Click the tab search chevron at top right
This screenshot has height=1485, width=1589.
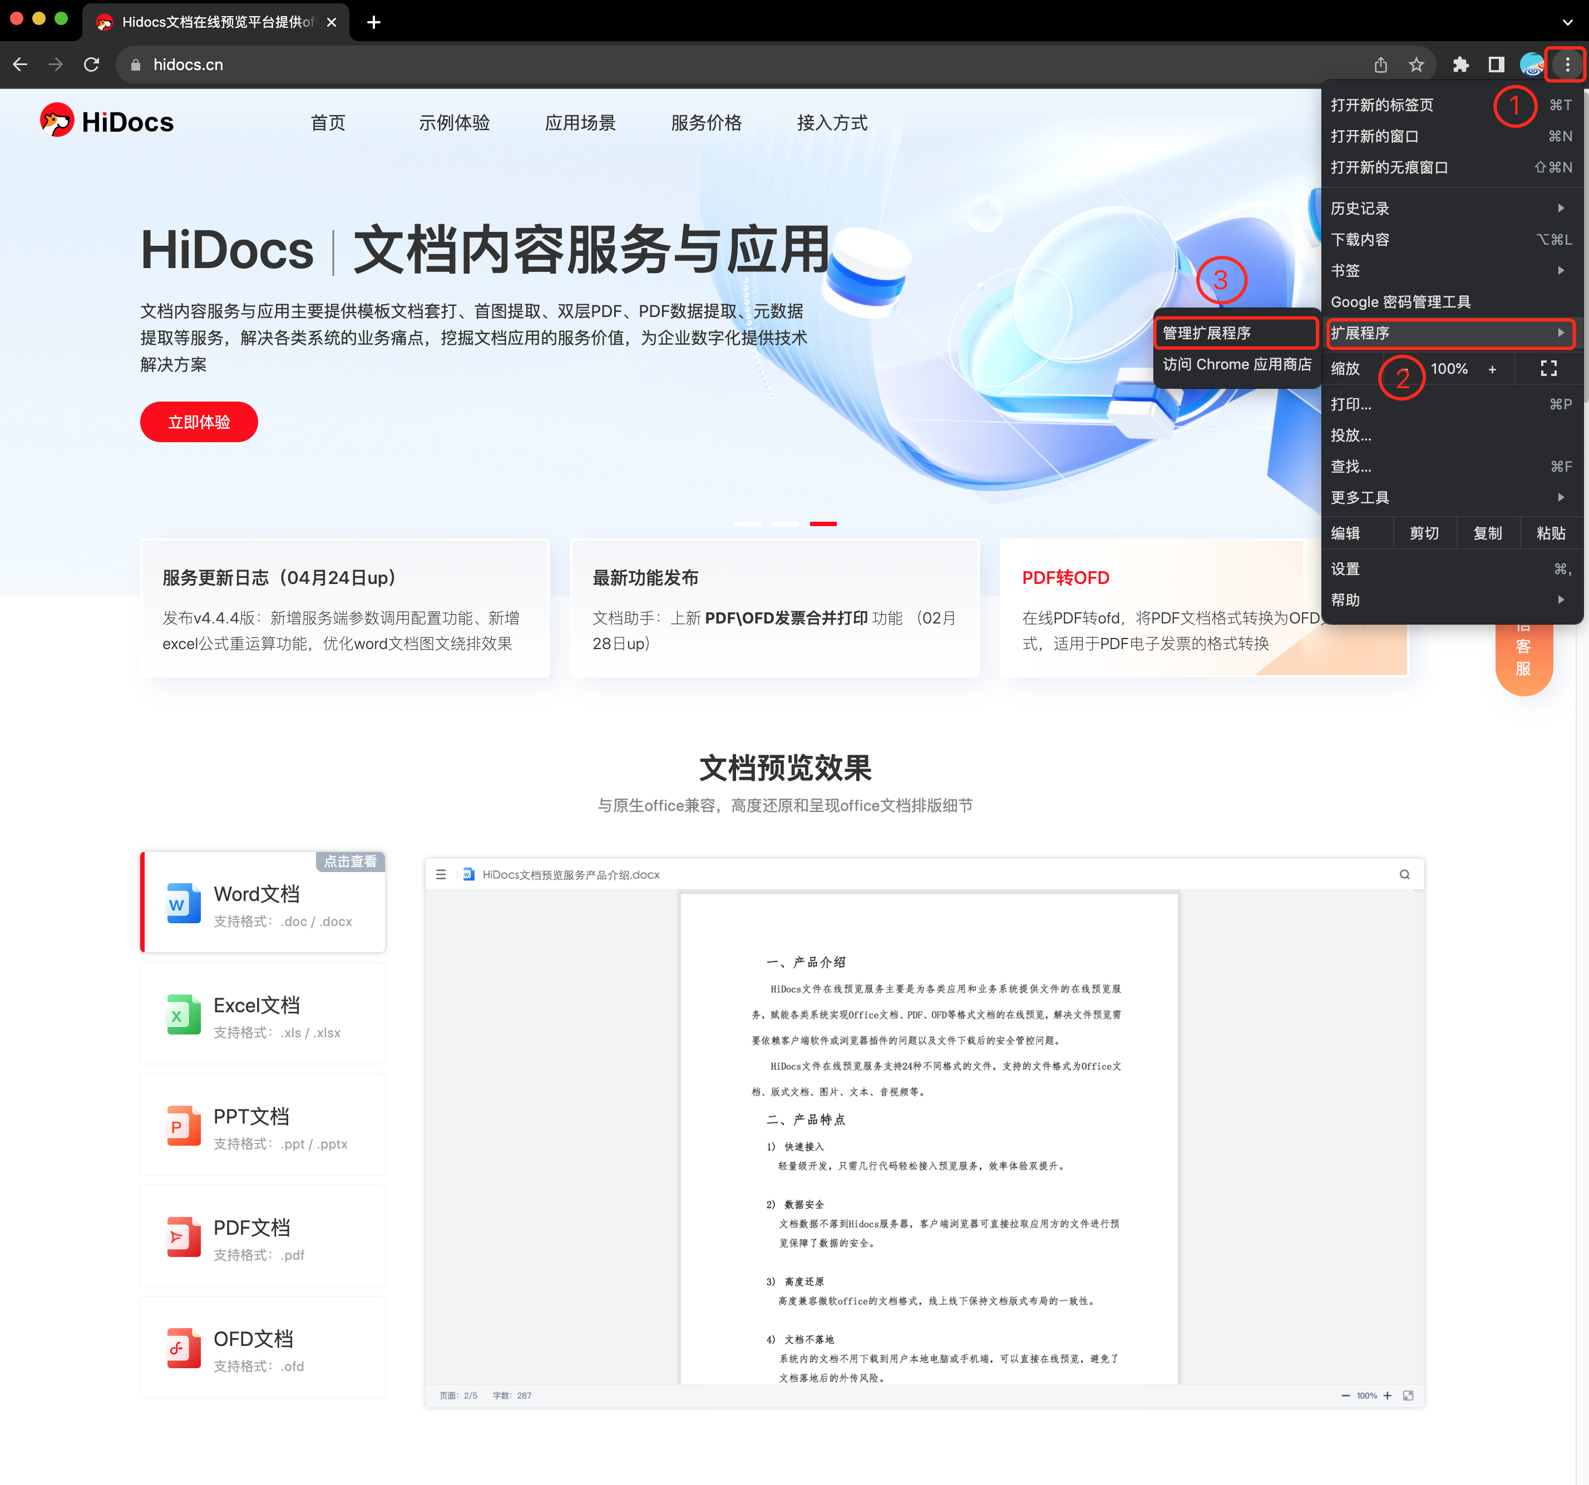point(1567,22)
